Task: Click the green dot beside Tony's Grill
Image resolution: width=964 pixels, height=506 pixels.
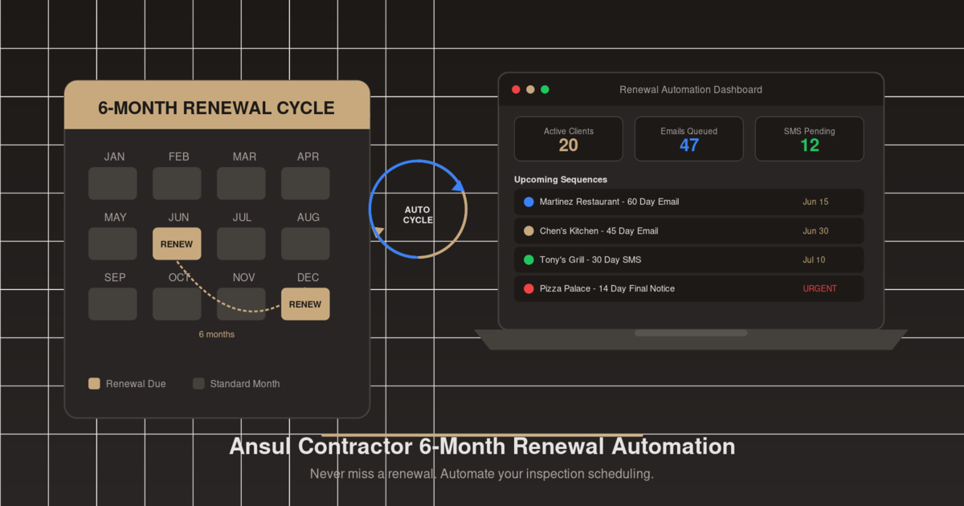Action: [x=528, y=259]
